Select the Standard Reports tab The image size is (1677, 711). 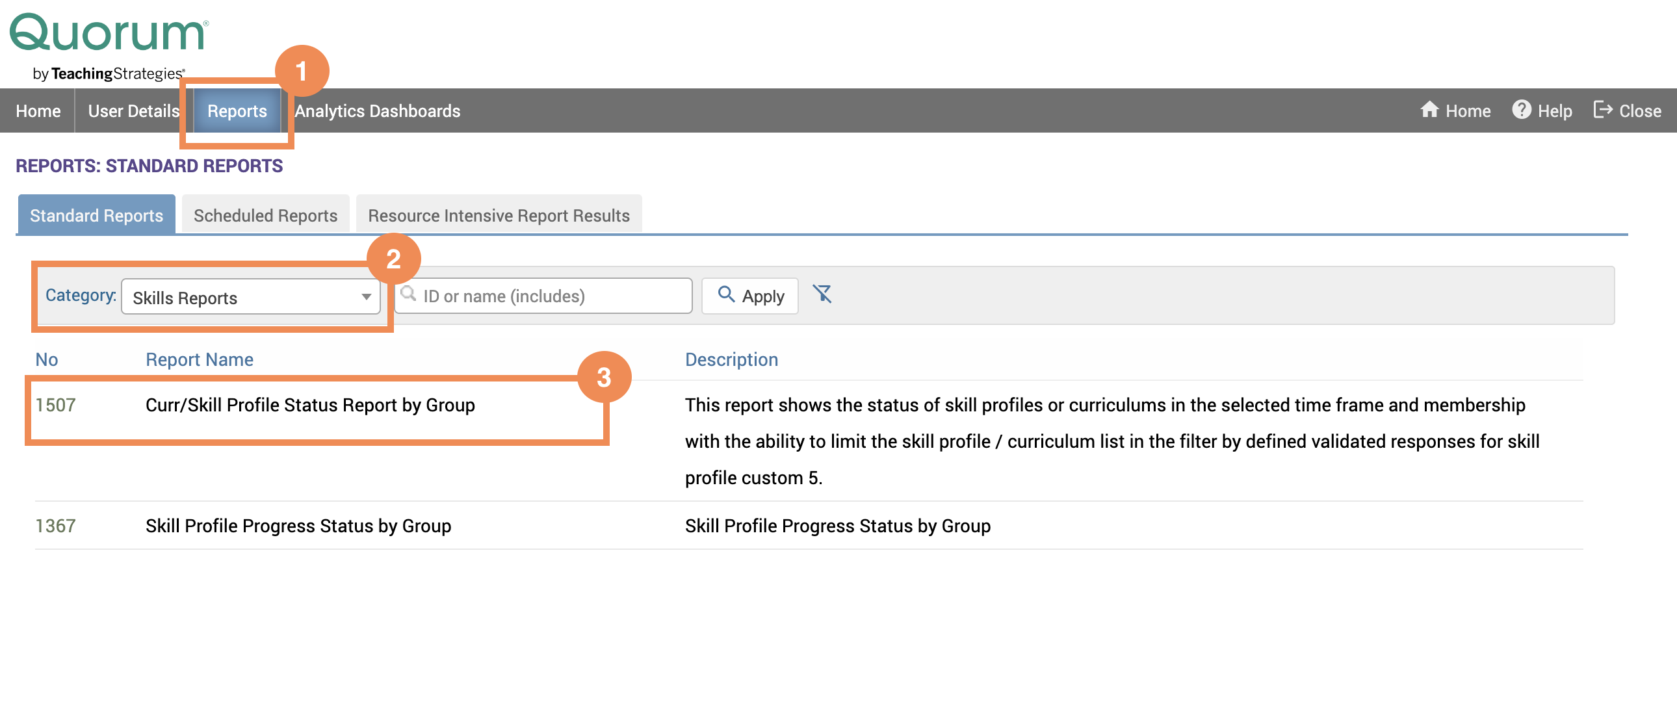click(x=96, y=215)
